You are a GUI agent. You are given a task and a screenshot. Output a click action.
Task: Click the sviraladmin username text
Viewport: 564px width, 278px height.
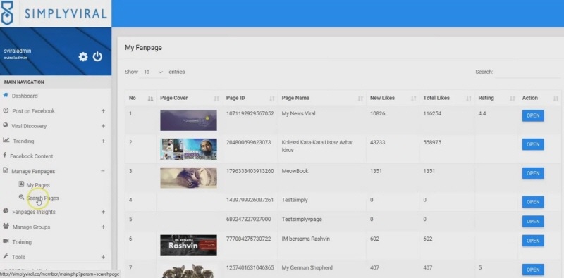click(18, 51)
